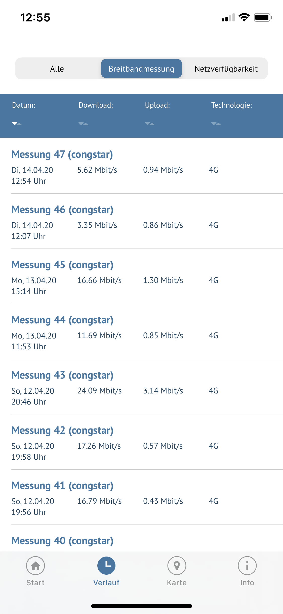Viewport: 283px width, 614px height.
Task: Tap the battery status icon
Action: [x=263, y=17]
